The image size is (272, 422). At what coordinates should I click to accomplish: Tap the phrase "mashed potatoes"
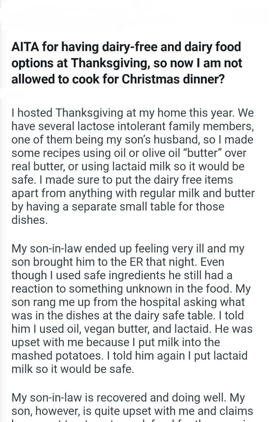pyautogui.click(x=57, y=356)
